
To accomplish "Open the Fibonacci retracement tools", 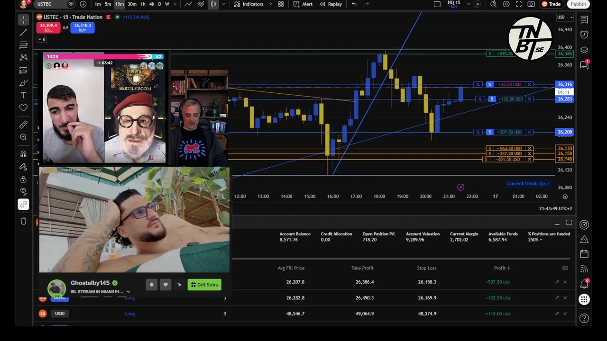I will [23, 45].
